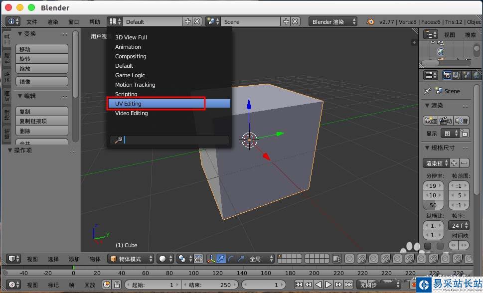Image resolution: width=483 pixels, height=293 pixels.
Task: Open the properties editor type icon
Action: pyautogui.click(x=431, y=75)
